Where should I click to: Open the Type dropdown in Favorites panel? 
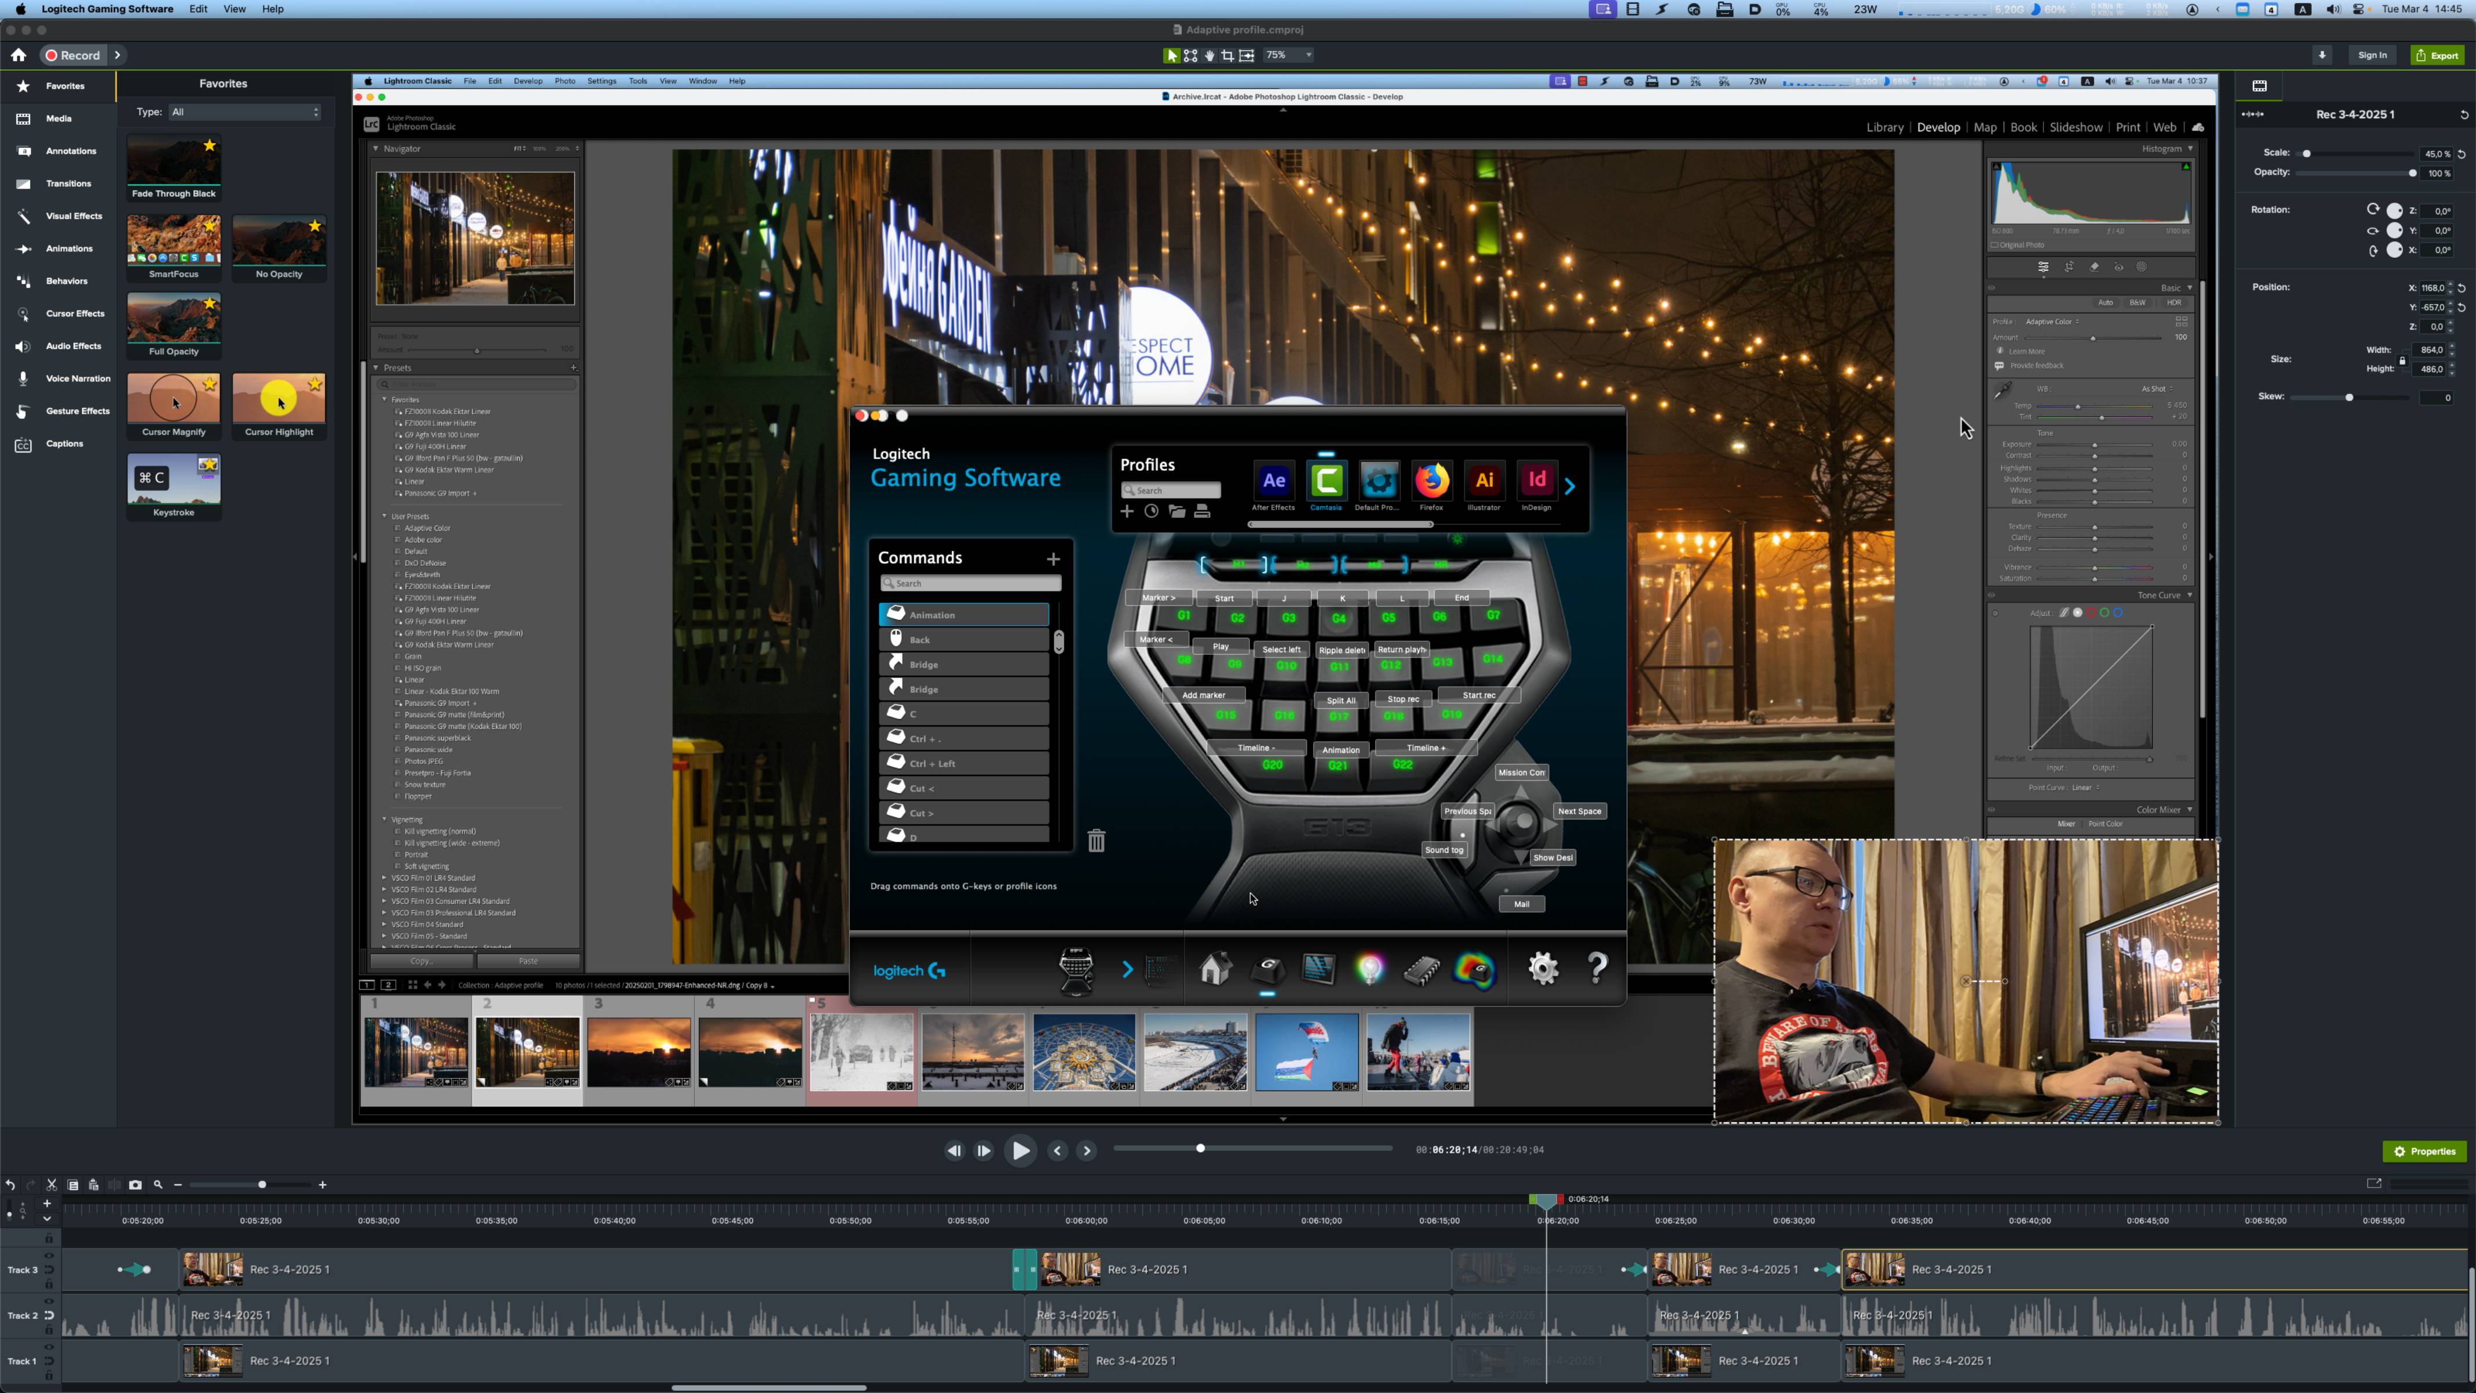[x=244, y=113]
